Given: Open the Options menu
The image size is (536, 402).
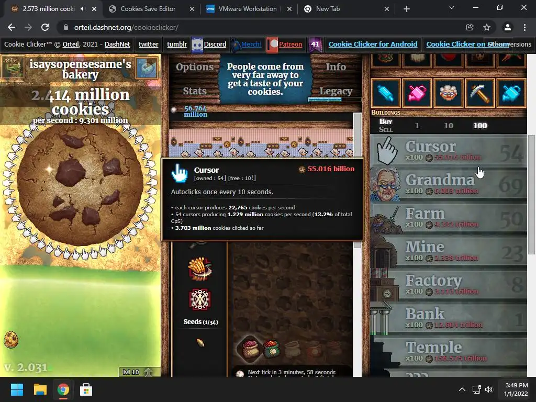Looking at the screenshot, I should 195,67.
